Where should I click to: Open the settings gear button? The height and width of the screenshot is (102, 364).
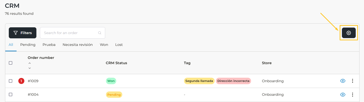tap(349, 33)
